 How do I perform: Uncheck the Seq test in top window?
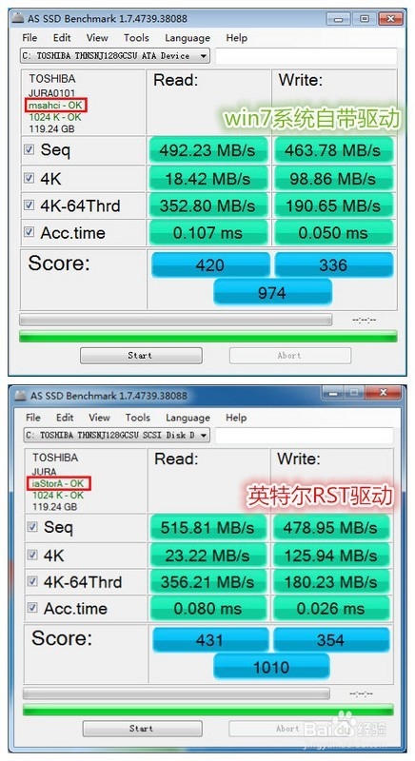[x=30, y=149]
